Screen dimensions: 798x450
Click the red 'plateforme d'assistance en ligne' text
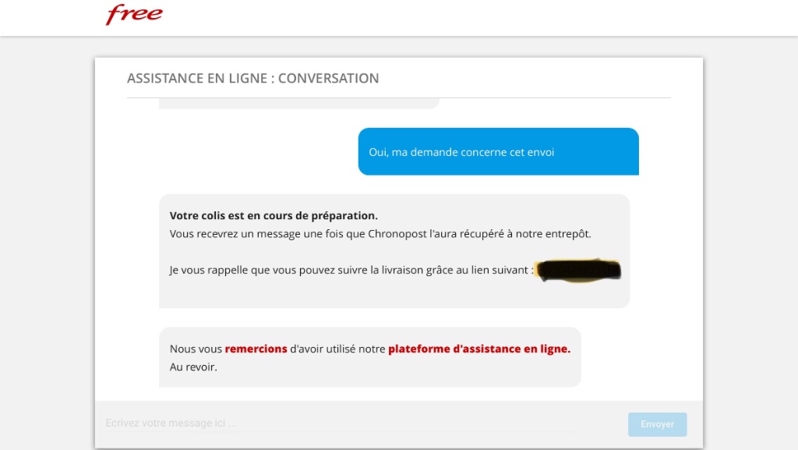click(x=479, y=349)
